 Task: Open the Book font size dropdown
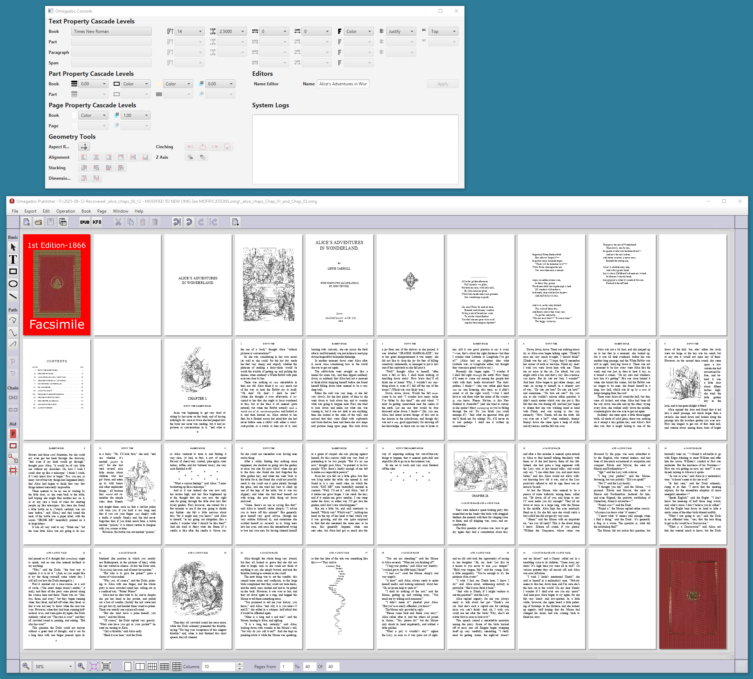pos(200,31)
